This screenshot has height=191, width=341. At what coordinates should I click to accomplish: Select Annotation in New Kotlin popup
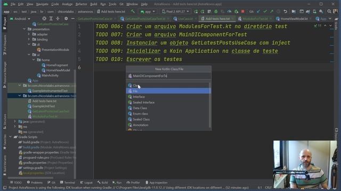point(168,125)
